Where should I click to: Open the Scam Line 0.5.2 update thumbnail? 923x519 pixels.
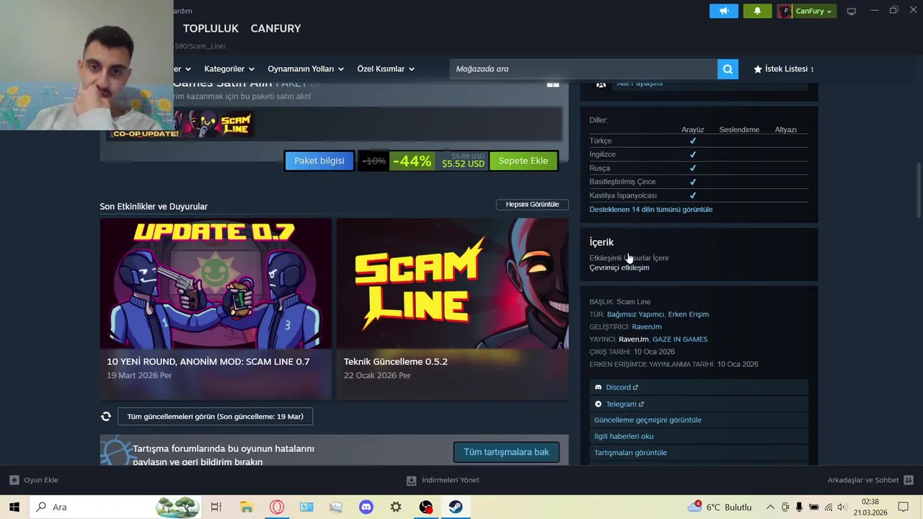pyautogui.click(x=453, y=284)
